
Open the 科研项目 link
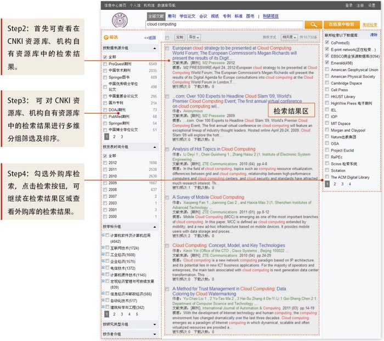(x=270, y=16)
